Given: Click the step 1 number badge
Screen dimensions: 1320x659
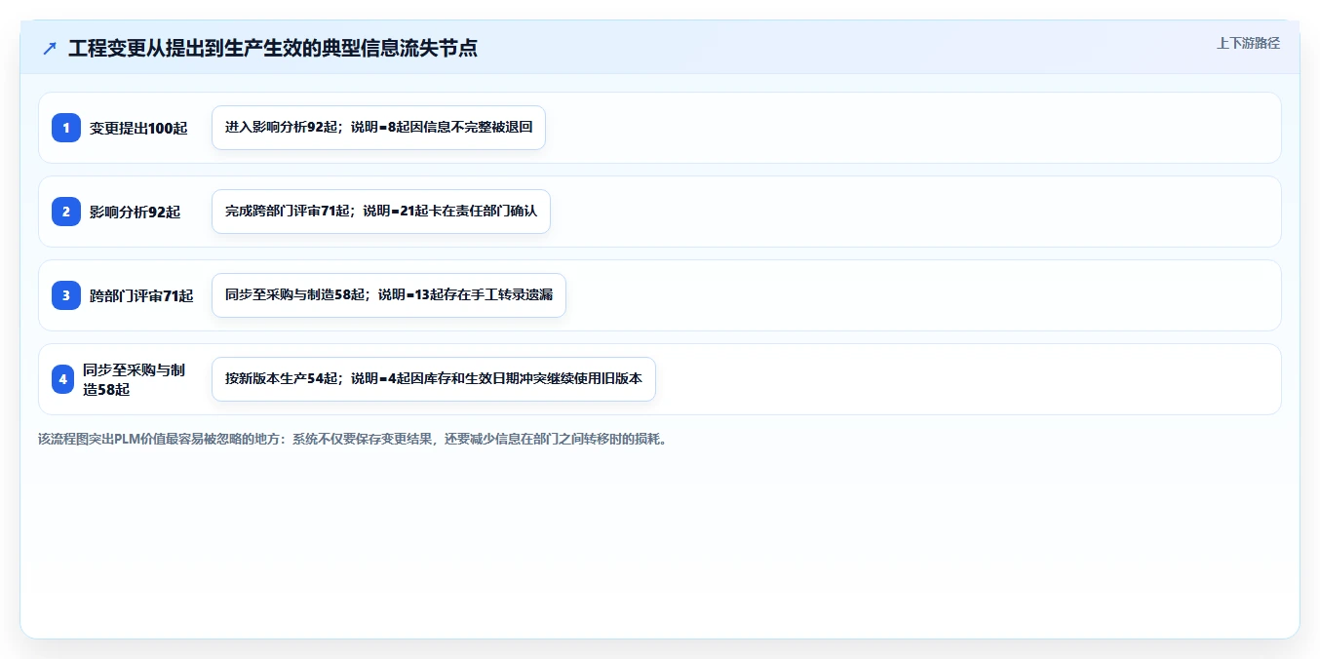Looking at the screenshot, I should click(66, 128).
